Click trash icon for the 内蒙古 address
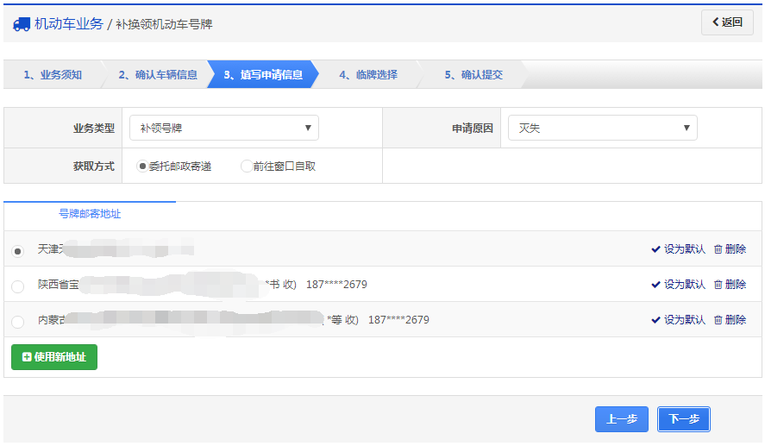The image size is (765, 446). 718,320
